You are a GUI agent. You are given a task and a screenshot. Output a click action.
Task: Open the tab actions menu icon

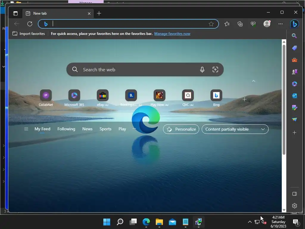[15, 13]
